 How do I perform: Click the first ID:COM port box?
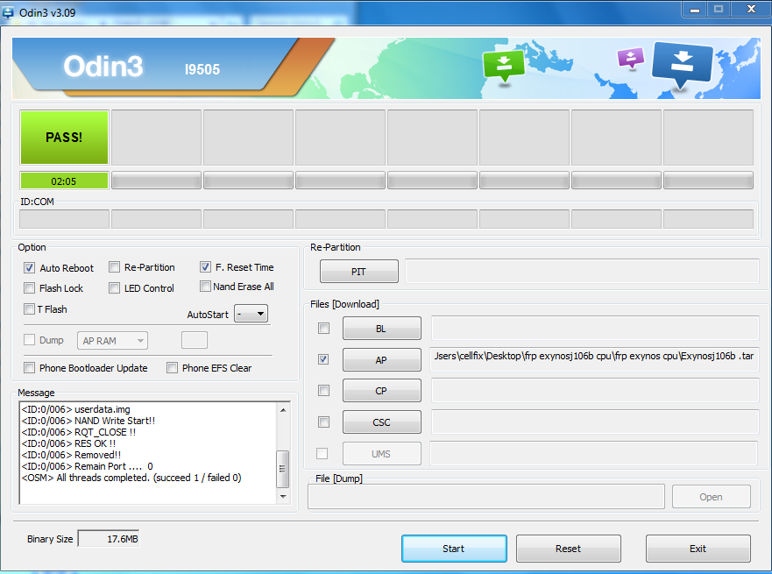64,219
